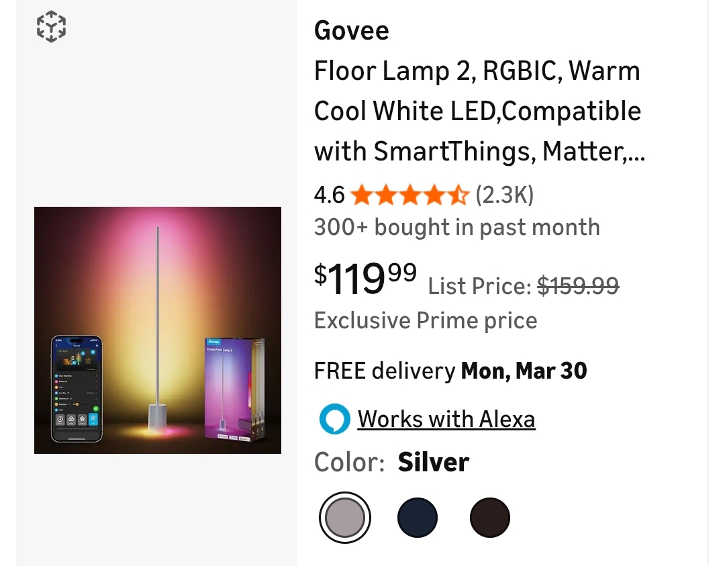Select the Silver color swatch

point(345,518)
